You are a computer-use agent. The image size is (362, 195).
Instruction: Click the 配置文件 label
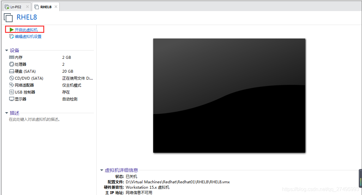(116, 182)
